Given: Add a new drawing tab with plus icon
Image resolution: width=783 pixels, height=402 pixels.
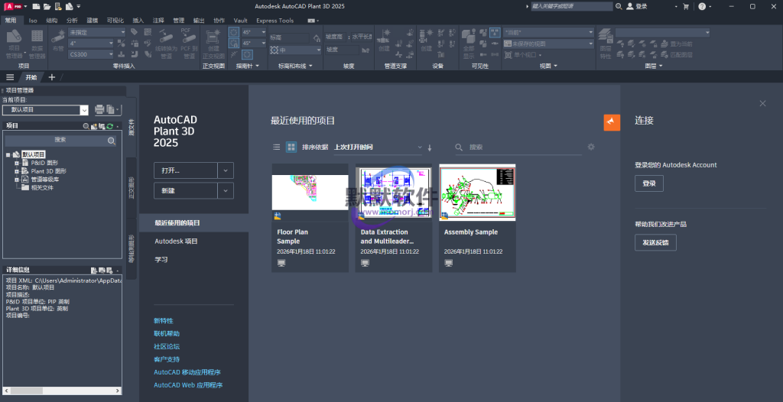Looking at the screenshot, I should [52, 77].
